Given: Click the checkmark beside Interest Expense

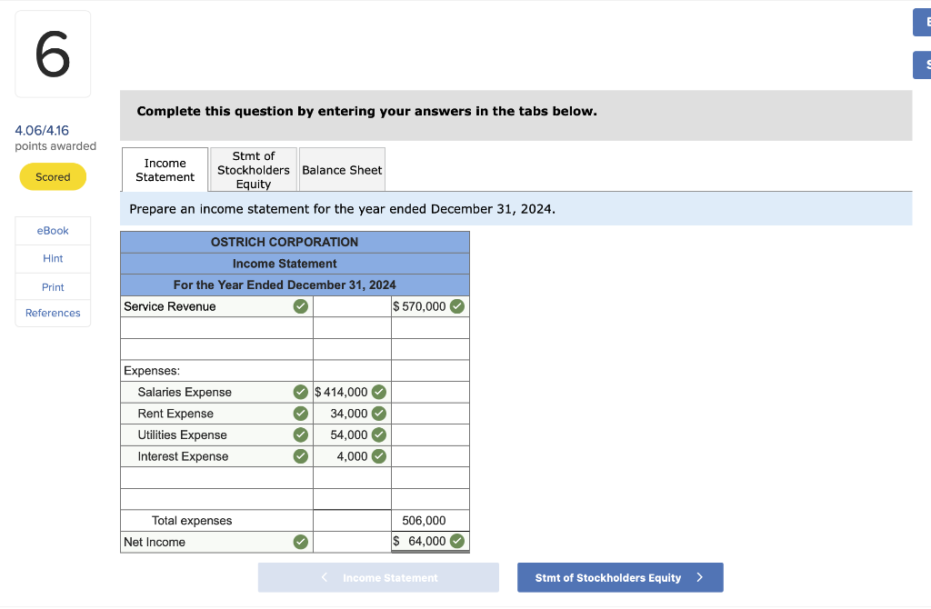Looking at the screenshot, I should [300, 455].
